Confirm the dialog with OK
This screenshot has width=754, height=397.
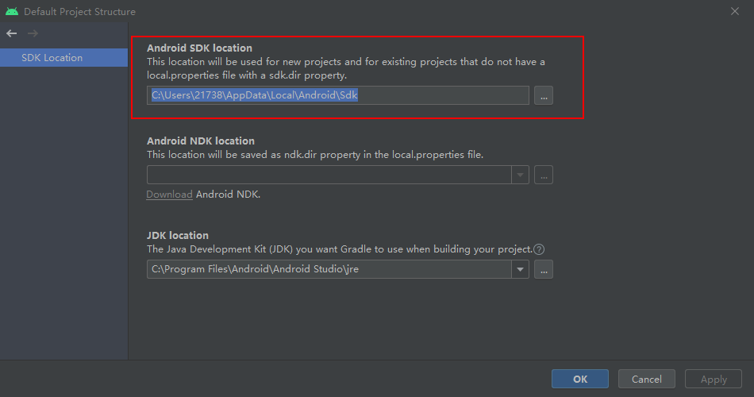pyautogui.click(x=580, y=380)
